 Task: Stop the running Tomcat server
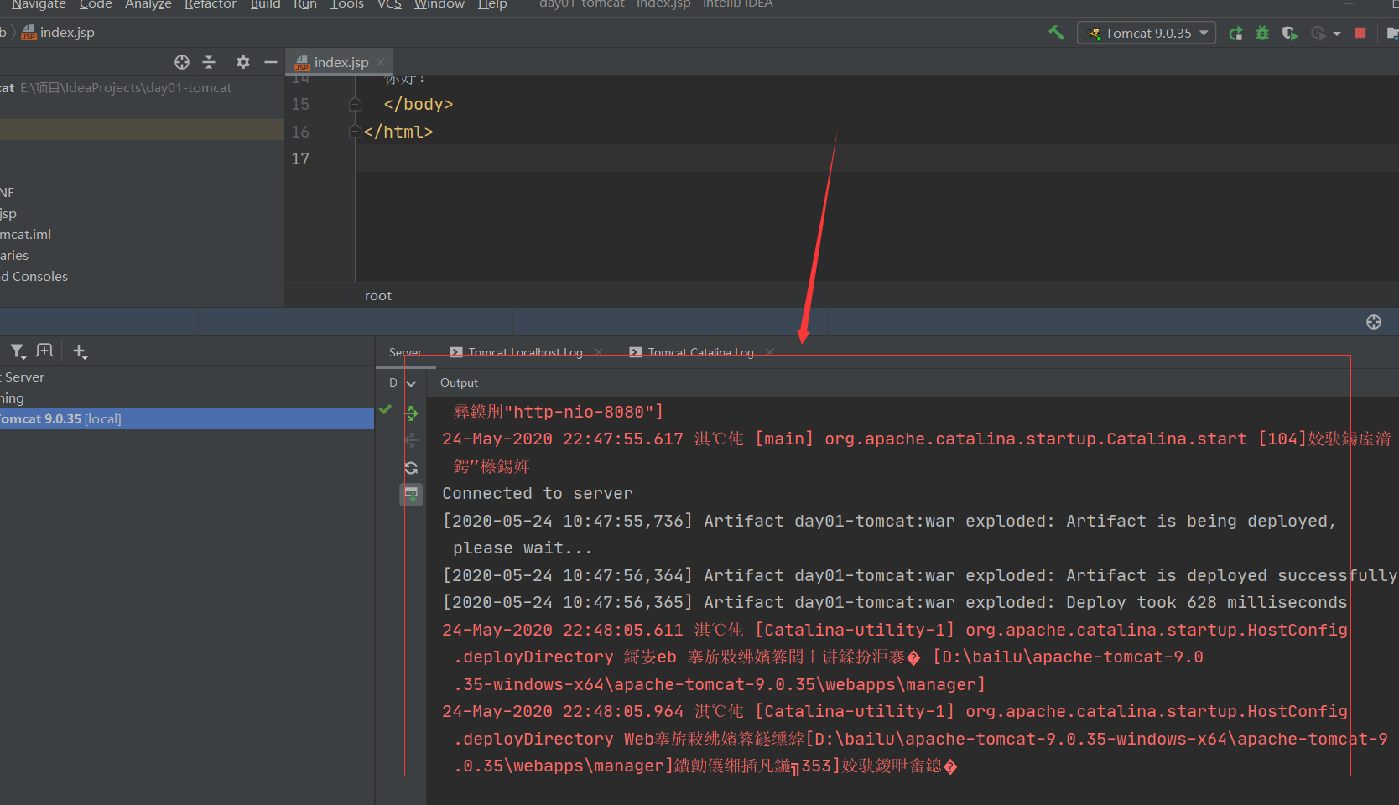point(1360,34)
